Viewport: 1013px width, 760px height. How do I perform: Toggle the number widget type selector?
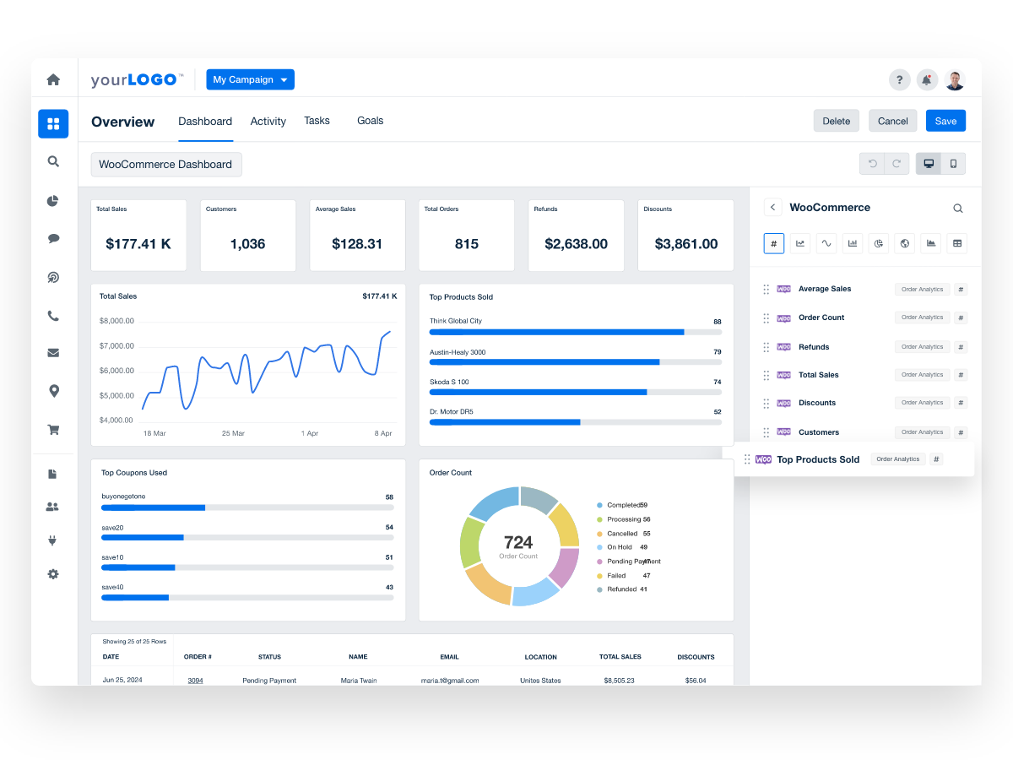click(x=773, y=243)
